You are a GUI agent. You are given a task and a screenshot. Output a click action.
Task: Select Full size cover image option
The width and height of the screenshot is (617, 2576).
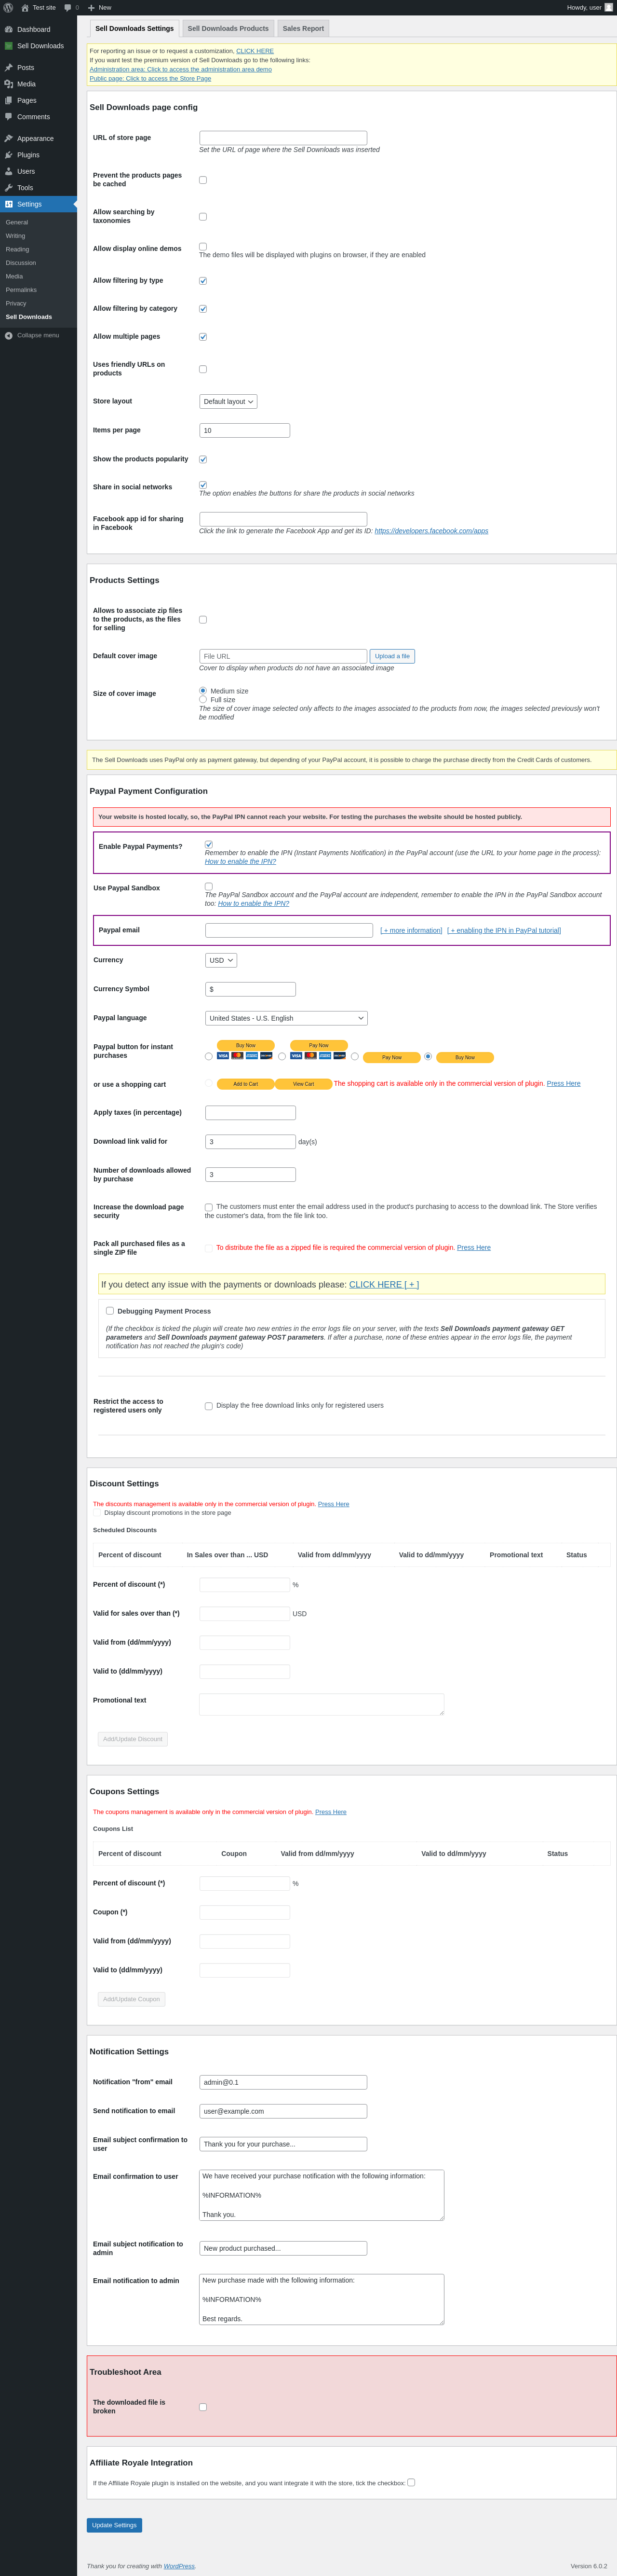click(202, 700)
